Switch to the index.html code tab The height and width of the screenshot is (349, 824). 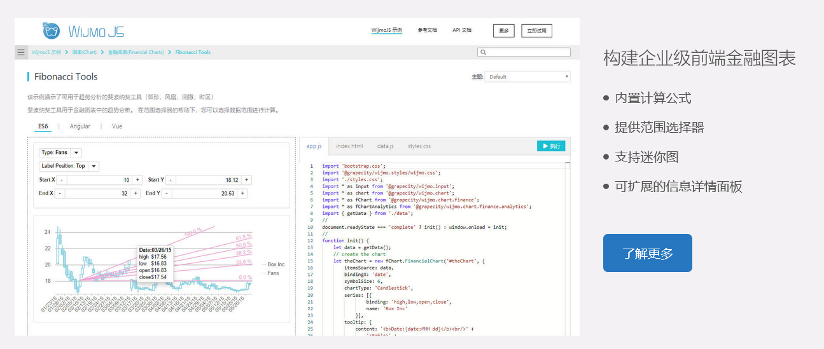pos(349,146)
